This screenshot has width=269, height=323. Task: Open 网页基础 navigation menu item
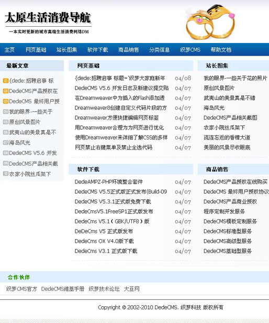(36, 50)
